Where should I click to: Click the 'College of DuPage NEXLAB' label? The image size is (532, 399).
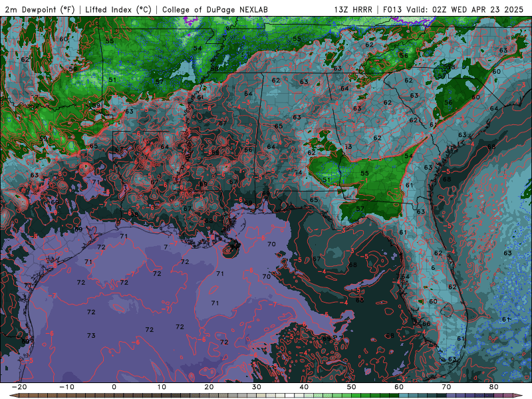pos(215,10)
